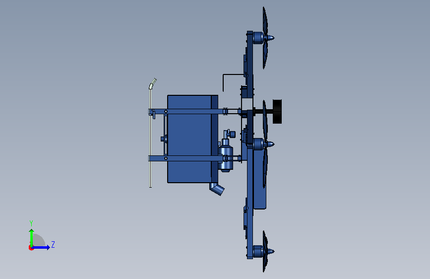The height and width of the screenshot is (279, 430).
Task: Click the blue Z axis arrow of the triad
Action: [41, 247]
